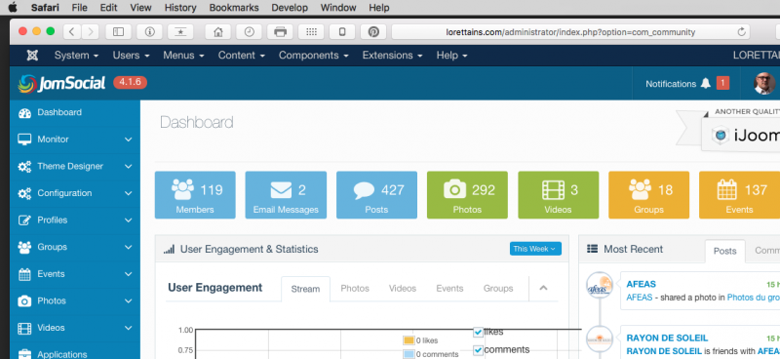The width and height of the screenshot is (780, 359).
Task: Expand the Groups sidebar chevron
Action: click(x=129, y=247)
